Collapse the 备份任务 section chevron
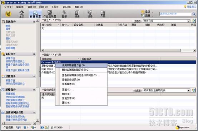The height and width of the screenshot is (131, 198). (34, 54)
